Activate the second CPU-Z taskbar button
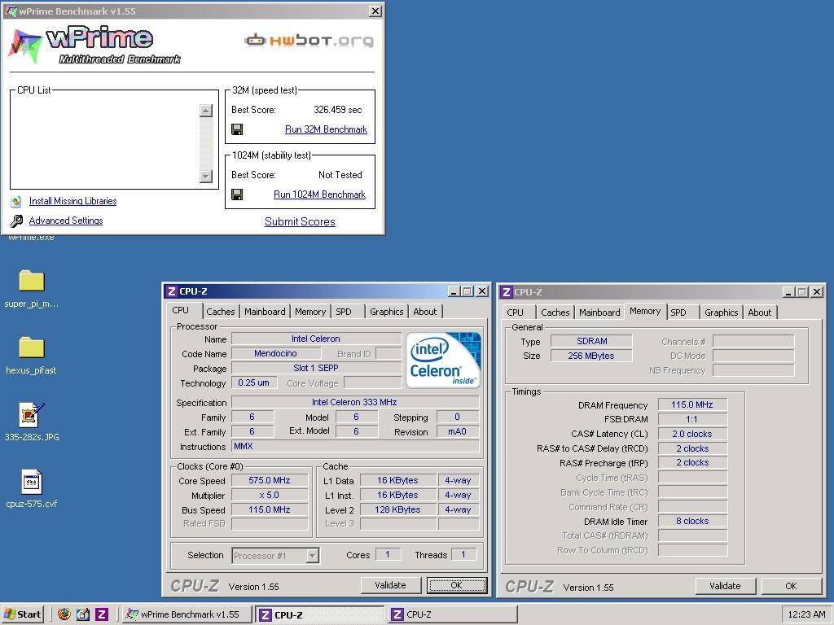834x625 pixels. pos(451,614)
